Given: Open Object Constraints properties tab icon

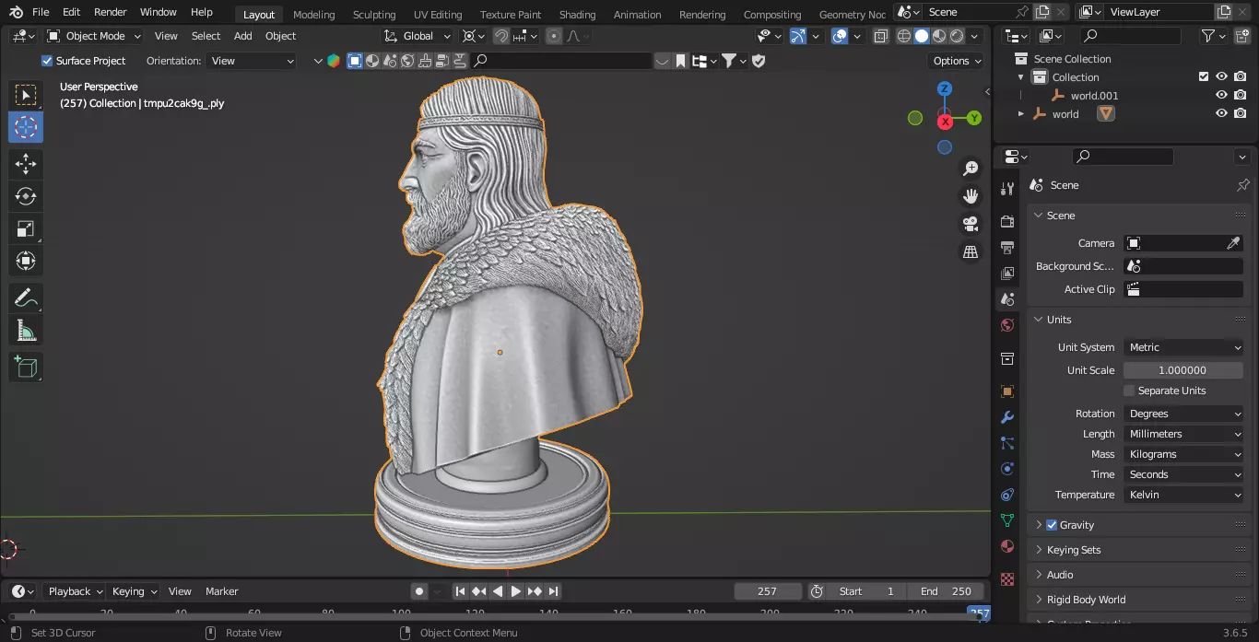Looking at the screenshot, I should click(x=1007, y=495).
